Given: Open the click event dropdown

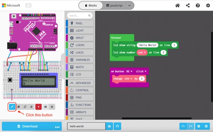Looking at the screenshot, I should 141,71.
